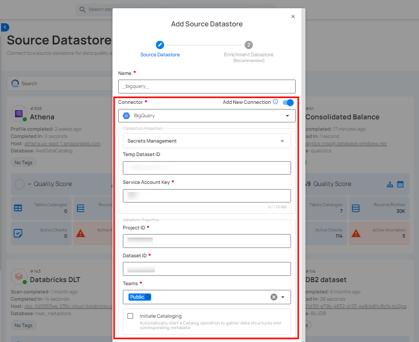Remove the Public tag from Teams field
Image resolution: width=419 pixels, height=342 pixels.
[148, 297]
